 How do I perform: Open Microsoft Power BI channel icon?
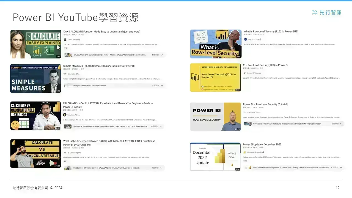coord(244,152)
